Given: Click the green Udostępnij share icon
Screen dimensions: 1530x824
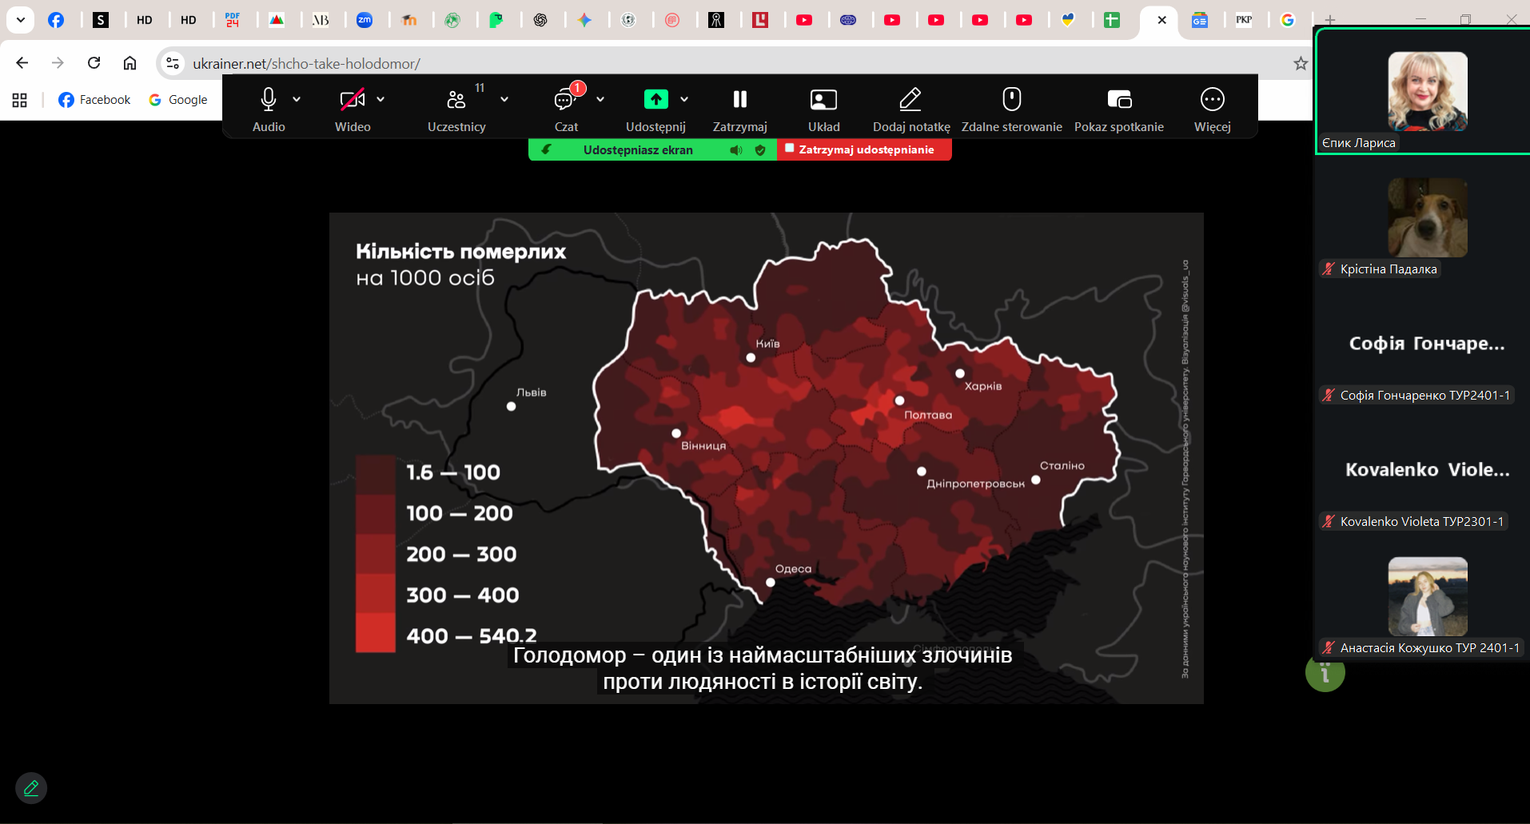Looking at the screenshot, I should tap(655, 99).
